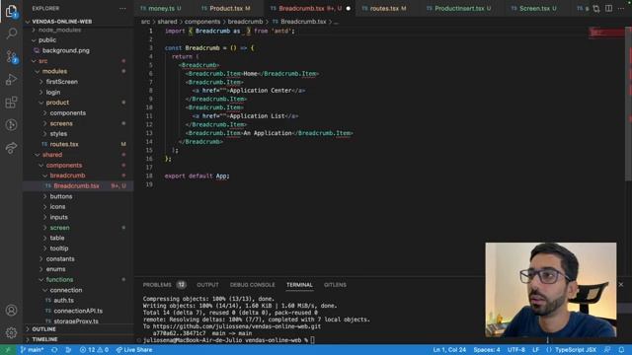Switch to Screen.tsx editor tab

(x=537, y=8)
